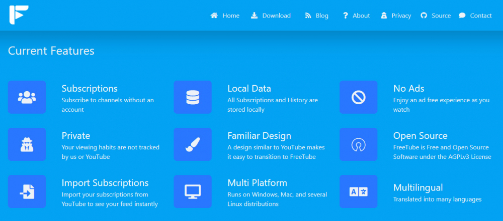Viewport: 503px width, 221px height.
Task: Open the Privacy nav item
Action: click(x=396, y=16)
